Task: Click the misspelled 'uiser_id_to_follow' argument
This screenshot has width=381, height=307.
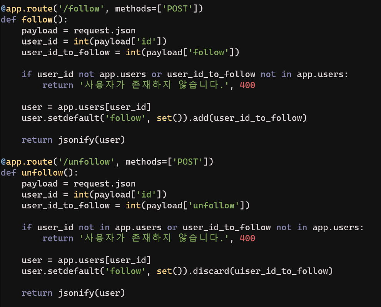Action: [281, 271]
